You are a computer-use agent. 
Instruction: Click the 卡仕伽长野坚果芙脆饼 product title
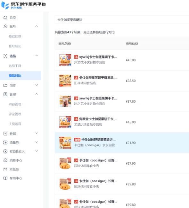99,140
